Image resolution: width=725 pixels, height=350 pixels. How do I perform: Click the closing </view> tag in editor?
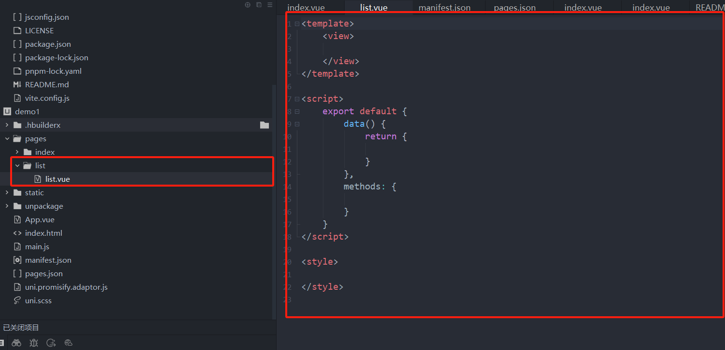341,61
